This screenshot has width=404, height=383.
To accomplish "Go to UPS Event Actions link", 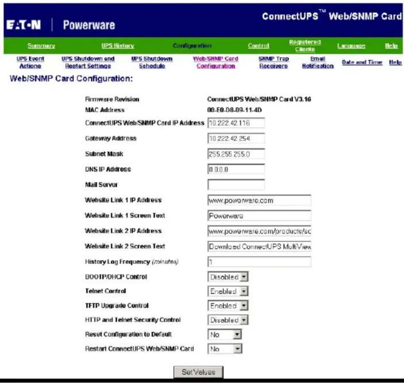I will [x=30, y=62].
